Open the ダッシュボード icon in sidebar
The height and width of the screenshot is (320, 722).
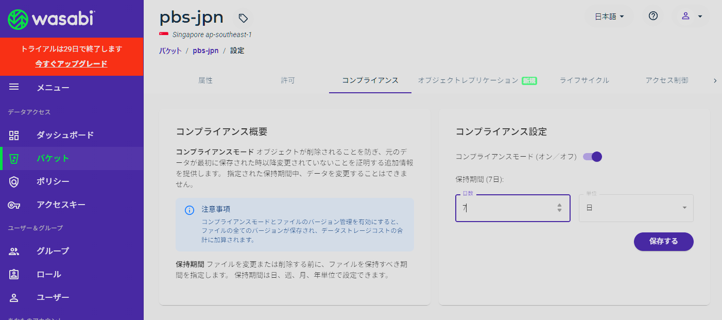pyautogui.click(x=14, y=135)
